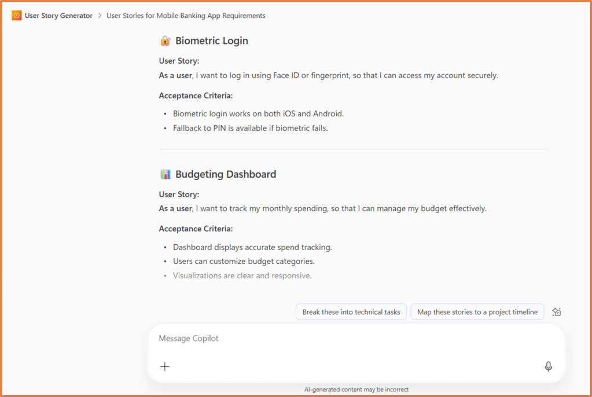This screenshot has width=592, height=397.
Task: Click 'Fallback to PIN is available' bullet
Action: coord(250,128)
